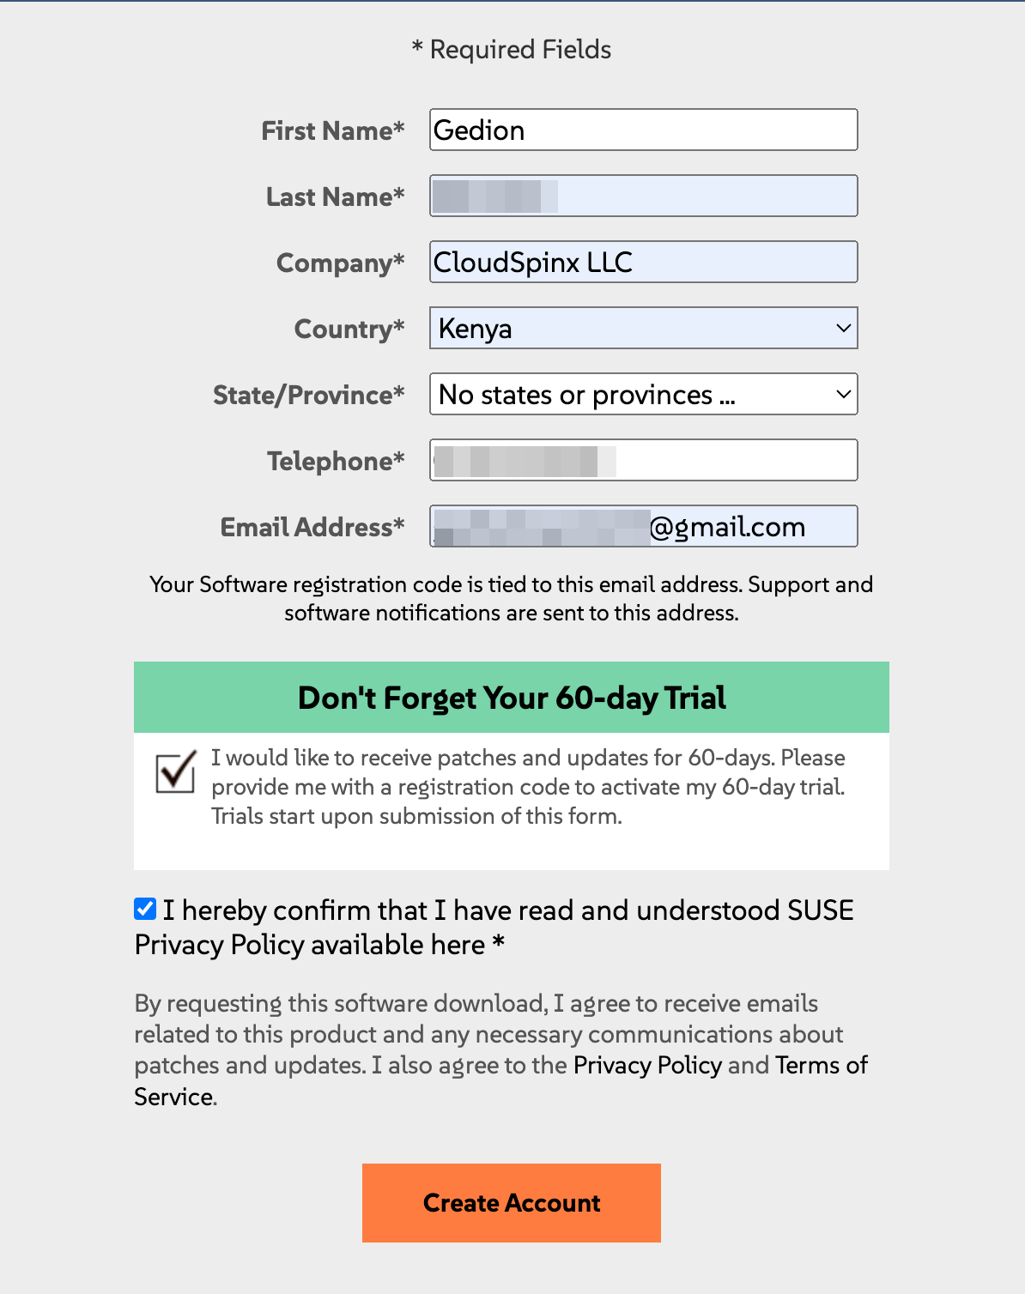
Task: Click the Email Address field
Action: pyautogui.click(x=642, y=526)
